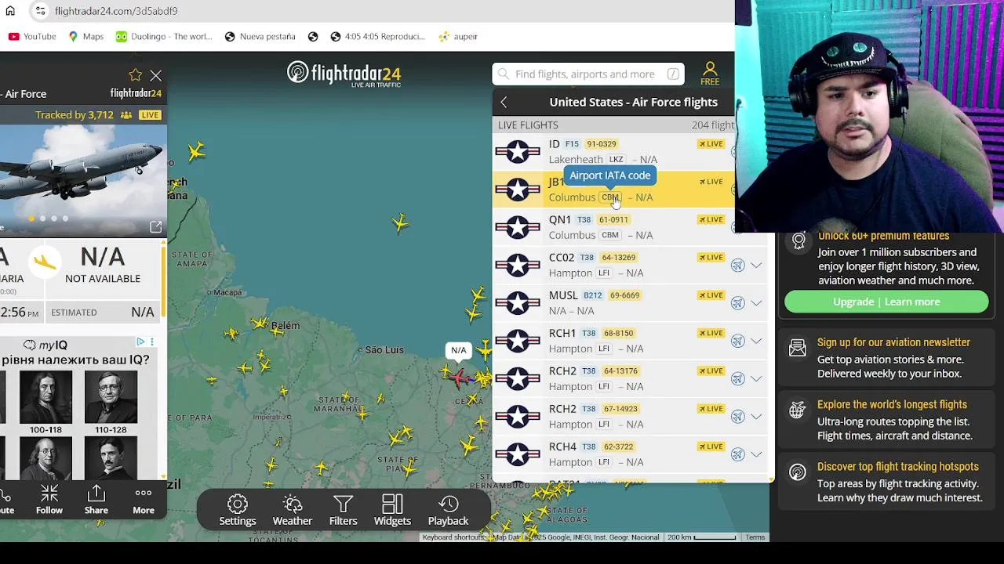The width and height of the screenshot is (1004, 564).
Task: Show RCH4 flight on map icon
Action: (737, 454)
